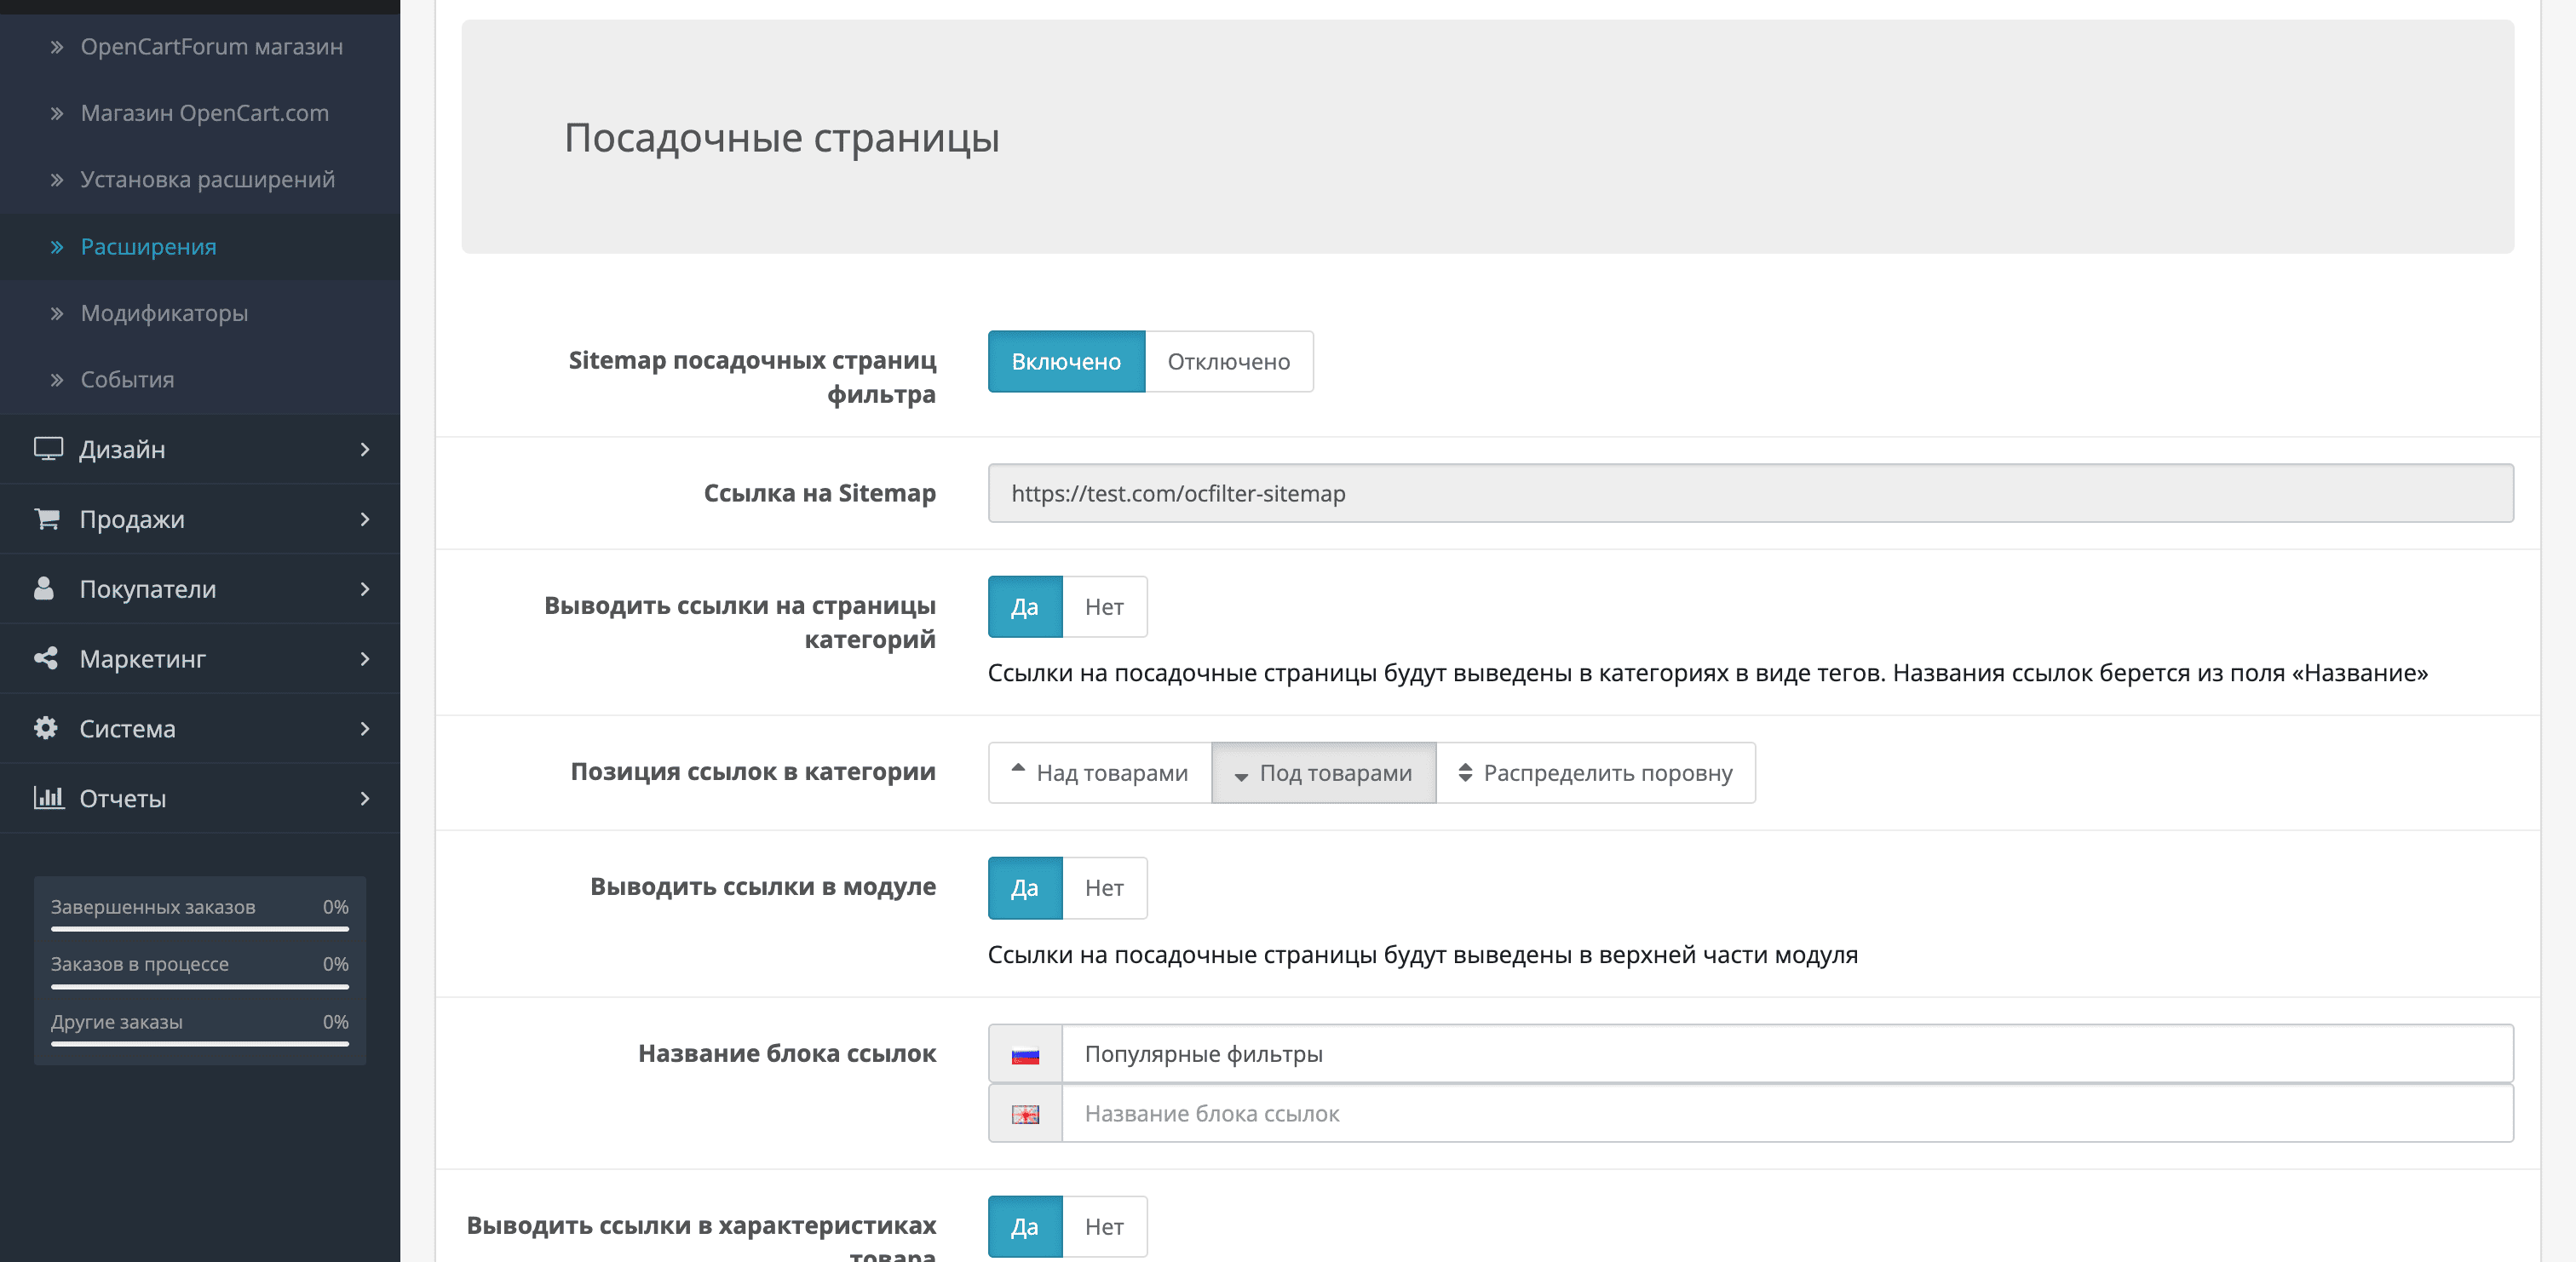Click the Система gear icon

coord(45,728)
